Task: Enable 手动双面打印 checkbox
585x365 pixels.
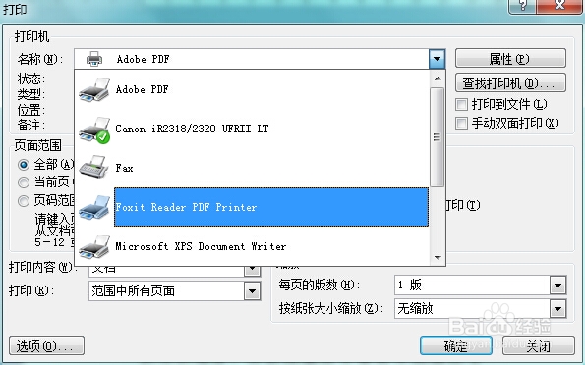Action: tap(461, 123)
